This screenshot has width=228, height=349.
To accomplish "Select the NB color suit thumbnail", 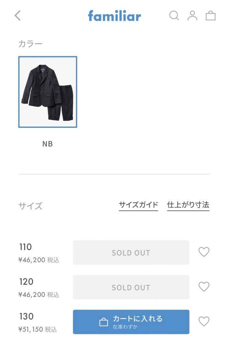I will pos(48,92).
